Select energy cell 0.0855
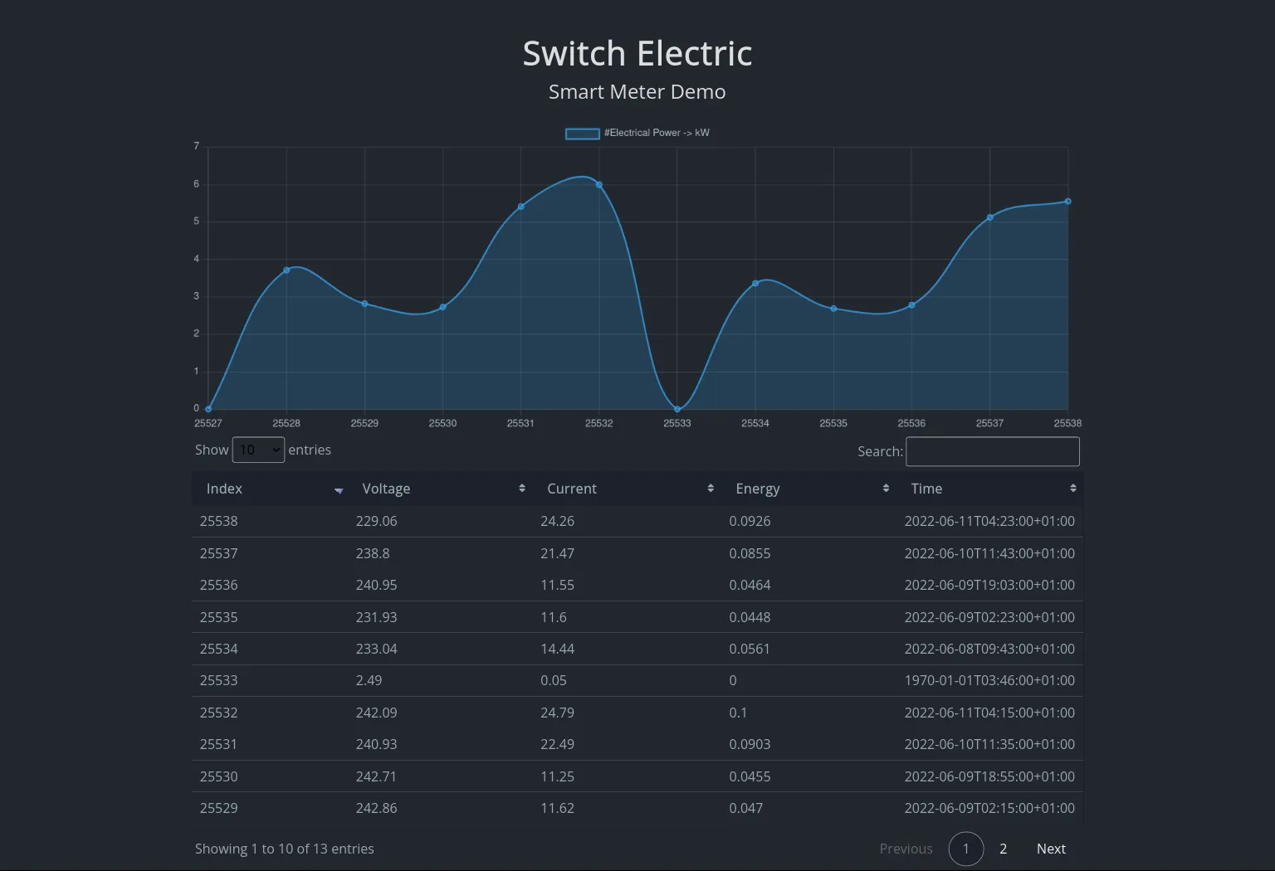 pos(750,553)
